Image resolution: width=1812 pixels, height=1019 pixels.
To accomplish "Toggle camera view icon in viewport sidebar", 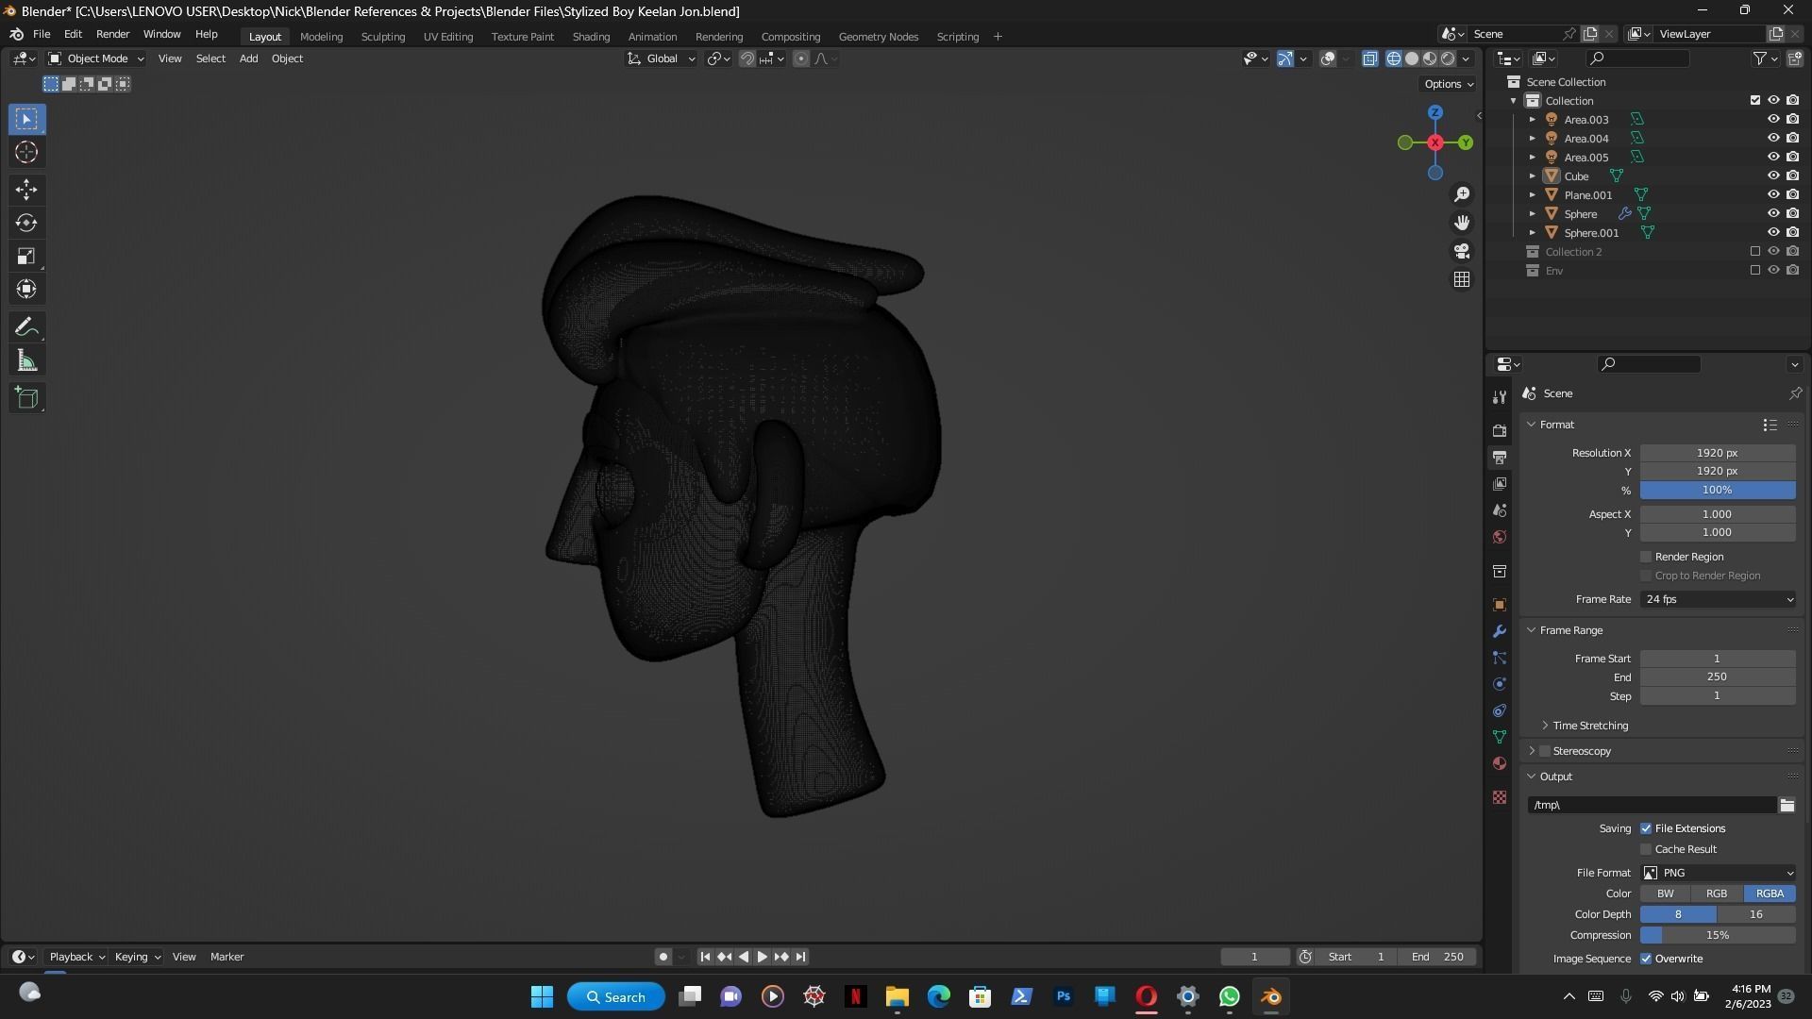I will [1461, 251].
